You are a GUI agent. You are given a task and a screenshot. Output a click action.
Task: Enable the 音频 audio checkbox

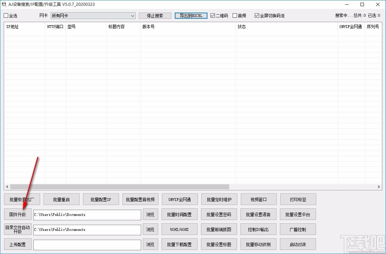pos(235,16)
